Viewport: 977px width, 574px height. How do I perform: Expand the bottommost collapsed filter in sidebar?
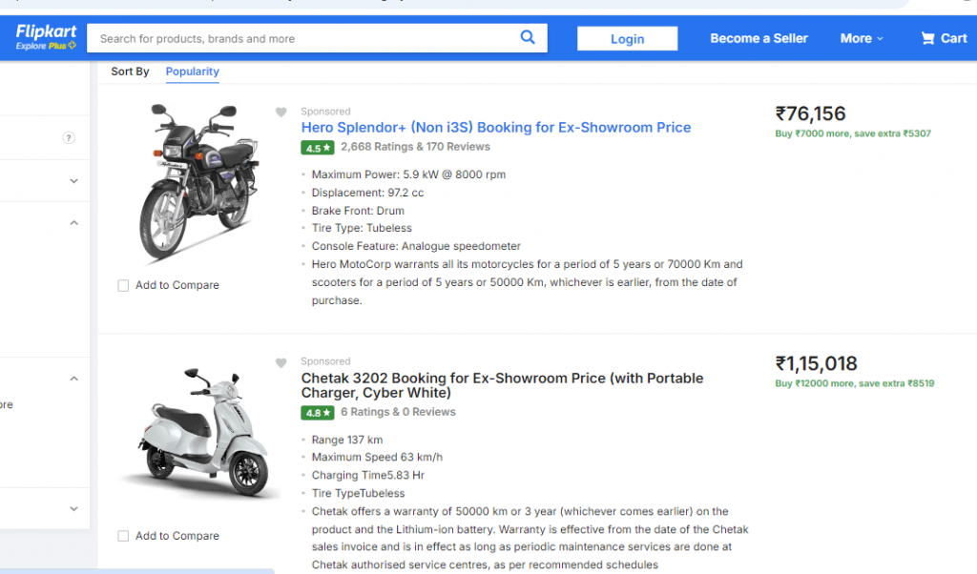(x=74, y=509)
